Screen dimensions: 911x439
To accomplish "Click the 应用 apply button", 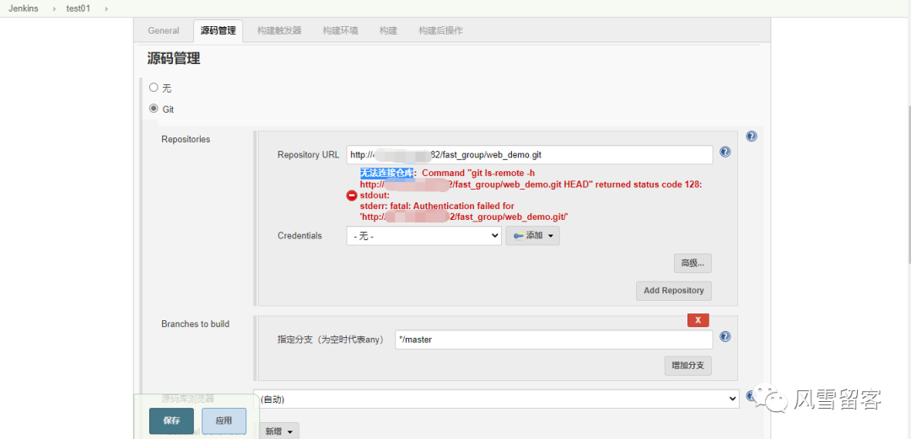I will pyautogui.click(x=224, y=421).
